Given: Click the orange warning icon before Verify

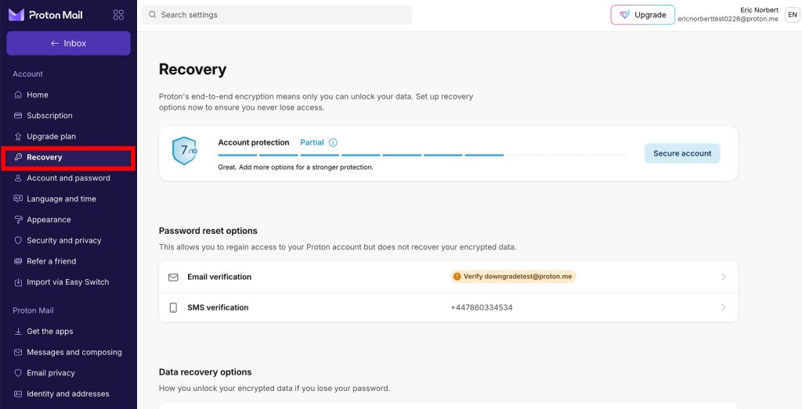Looking at the screenshot, I should (457, 277).
